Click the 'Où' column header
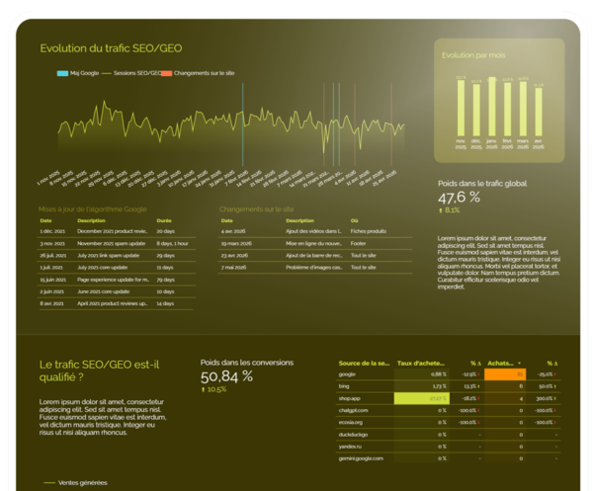Viewport: 593px width, 491px height. 354,220
